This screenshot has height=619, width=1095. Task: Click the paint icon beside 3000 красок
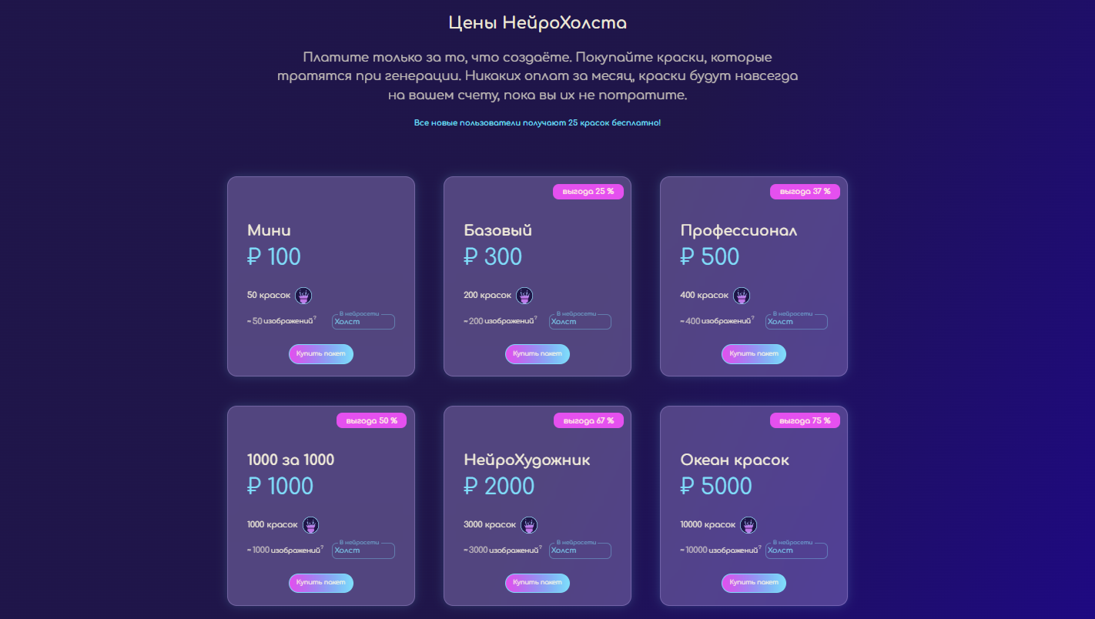tap(529, 525)
